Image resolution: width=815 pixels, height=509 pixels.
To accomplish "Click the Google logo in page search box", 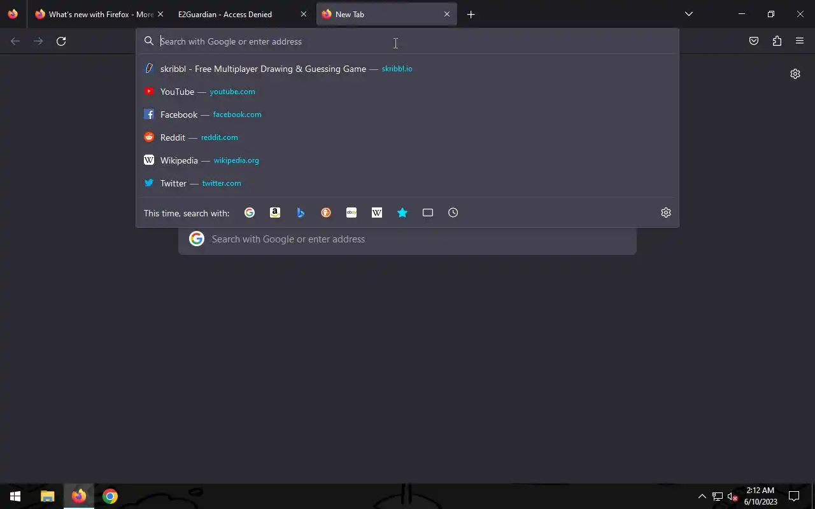I will (x=197, y=239).
